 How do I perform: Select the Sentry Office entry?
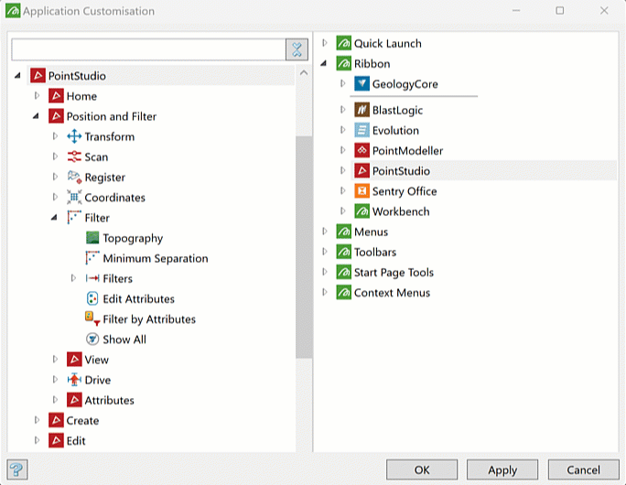(x=405, y=191)
